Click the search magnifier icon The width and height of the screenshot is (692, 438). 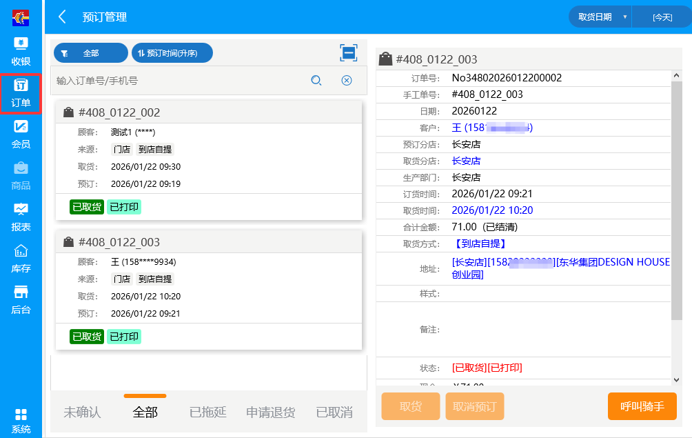(316, 81)
